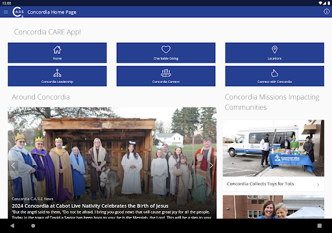This screenshot has width=332, height=233.
Task: Expand Toys for Tots card chevron arrow
Action: coord(318,184)
